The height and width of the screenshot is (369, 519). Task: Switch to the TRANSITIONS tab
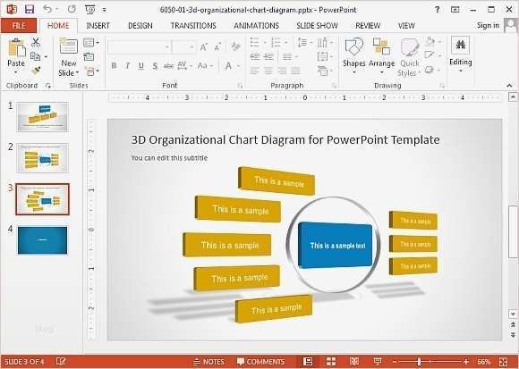click(x=193, y=26)
